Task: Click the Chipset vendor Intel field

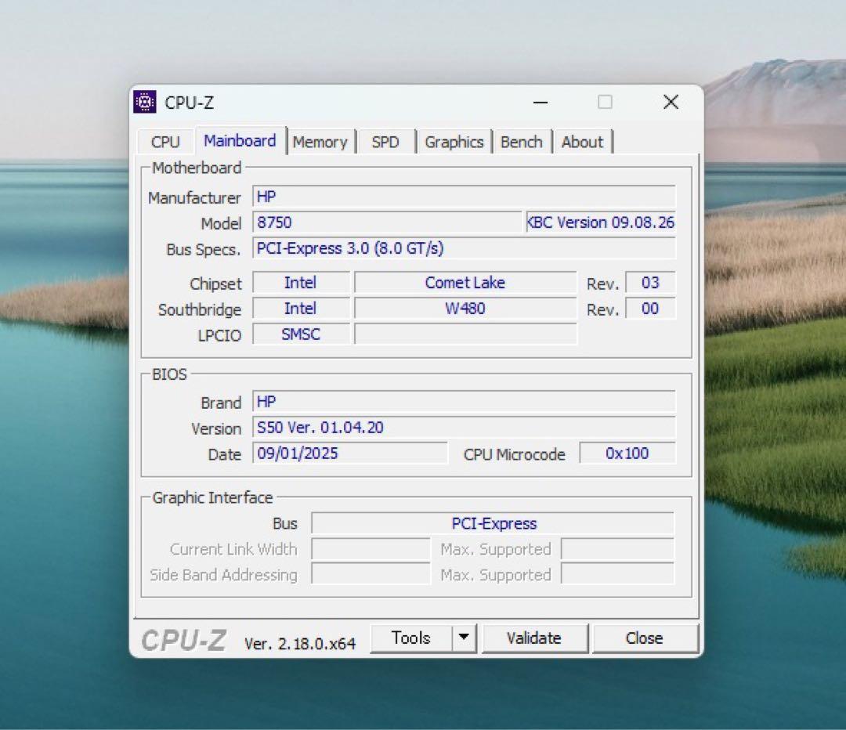Action: tap(301, 283)
